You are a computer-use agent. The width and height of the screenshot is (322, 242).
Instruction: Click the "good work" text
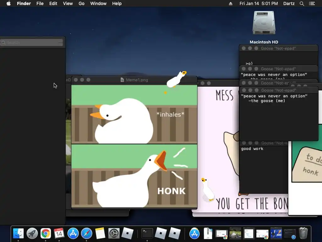(252, 149)
